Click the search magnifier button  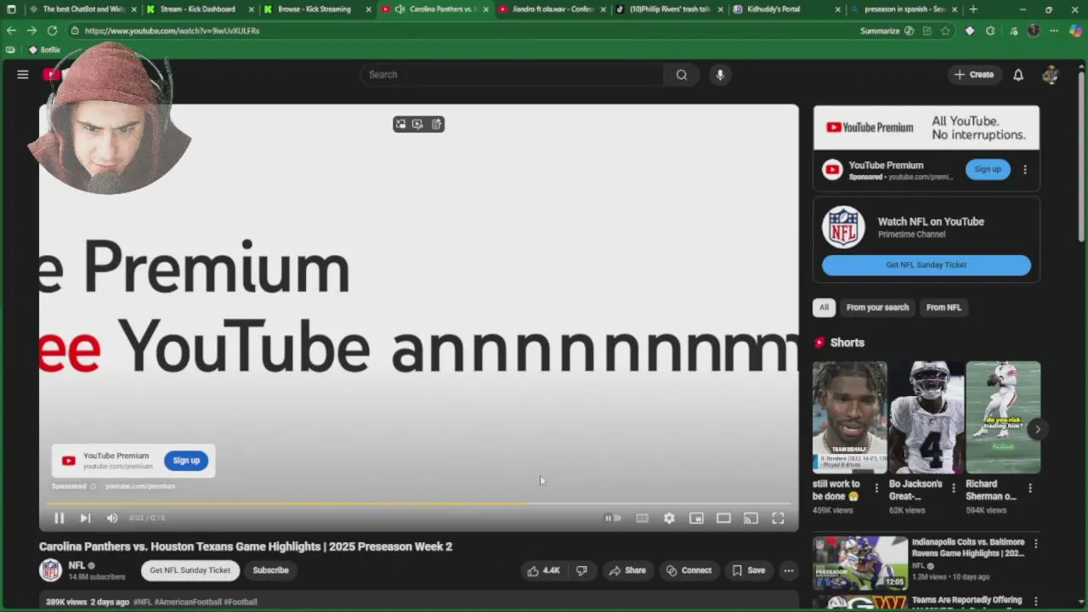(x=681, y=75)
